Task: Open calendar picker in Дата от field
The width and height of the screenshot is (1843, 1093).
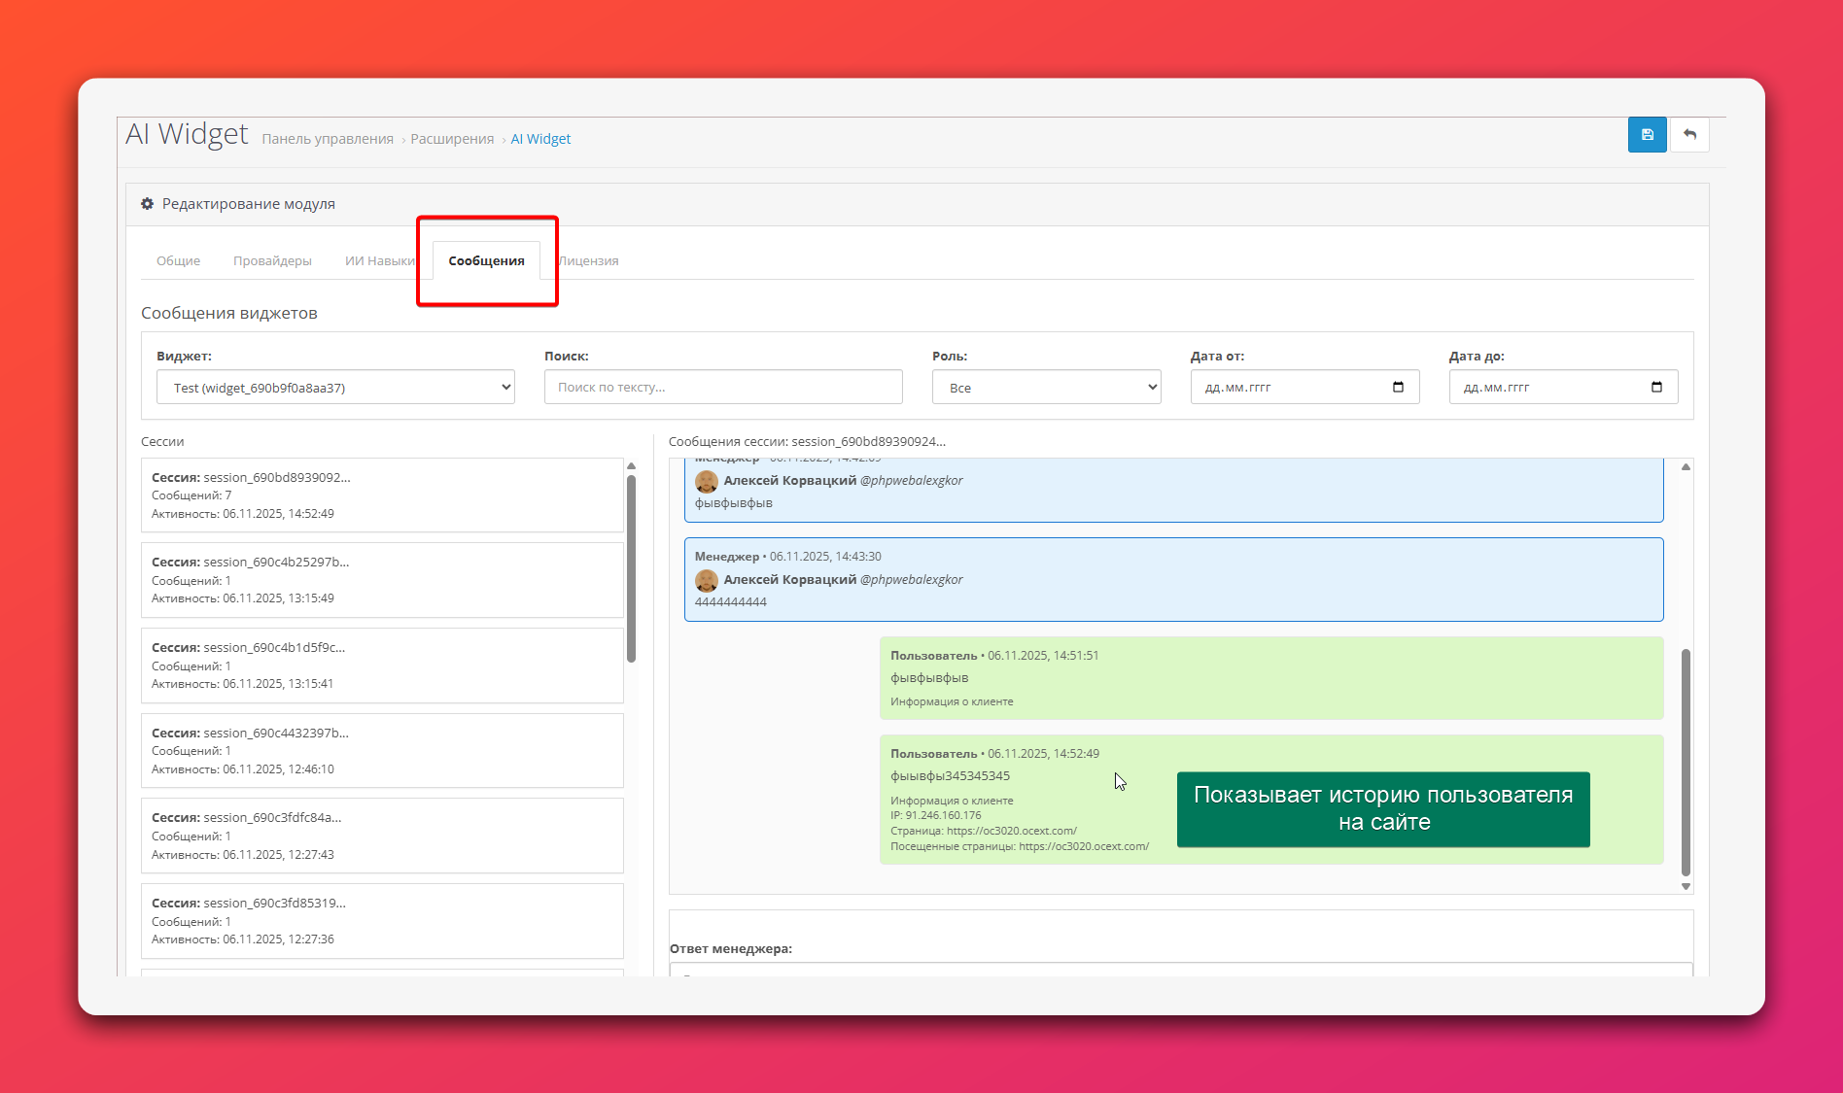Action: coord(1398,387)
